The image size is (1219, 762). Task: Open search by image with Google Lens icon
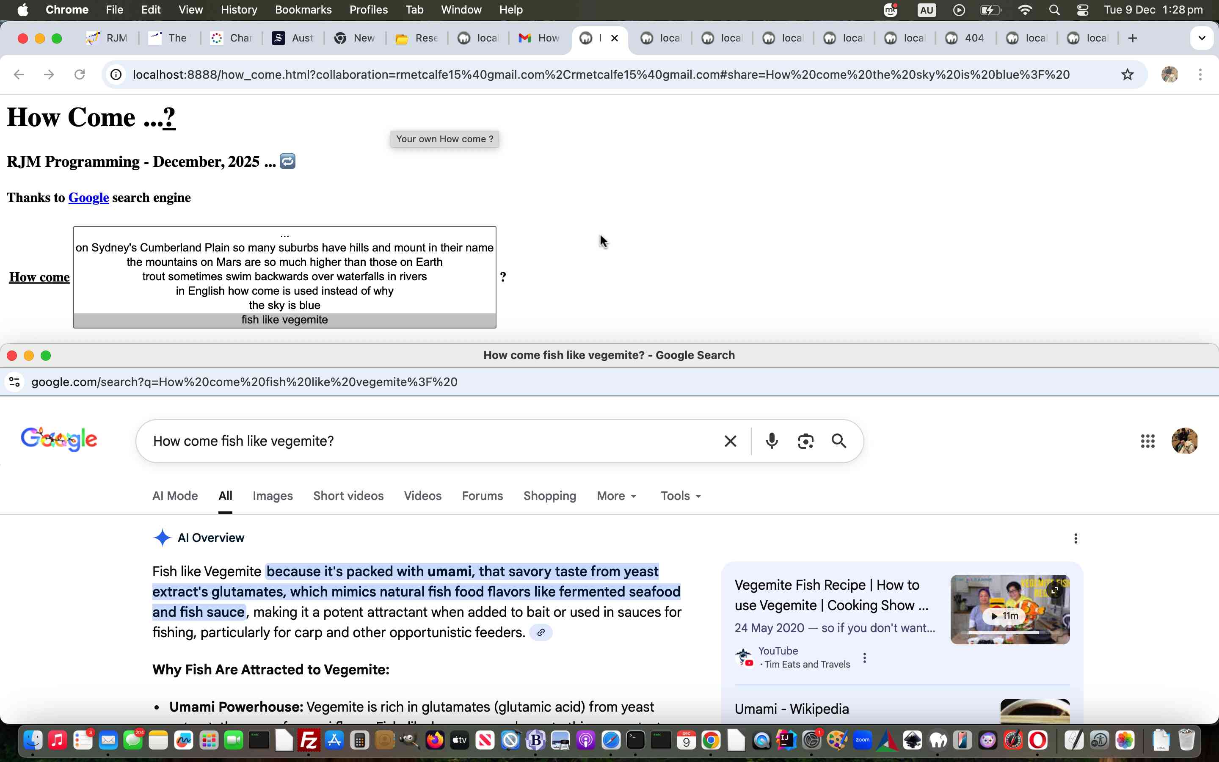point(805,440)
